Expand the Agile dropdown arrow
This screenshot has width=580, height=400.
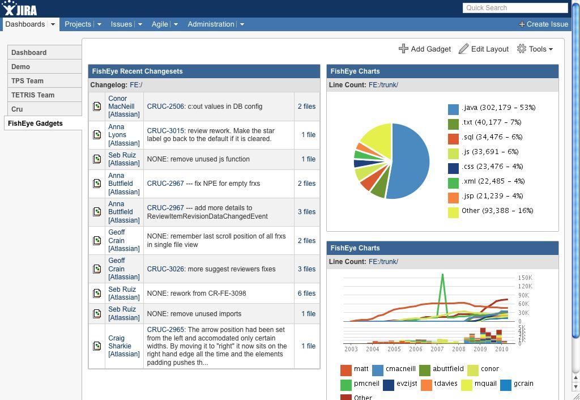pyautogui.click(x=176, y=24)
